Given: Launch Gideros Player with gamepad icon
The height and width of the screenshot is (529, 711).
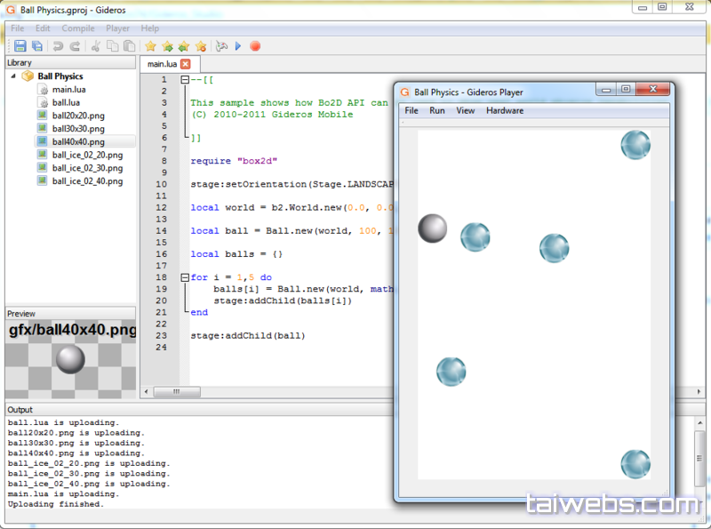Looking at the screenshot, I should click(x=221, y=46).
